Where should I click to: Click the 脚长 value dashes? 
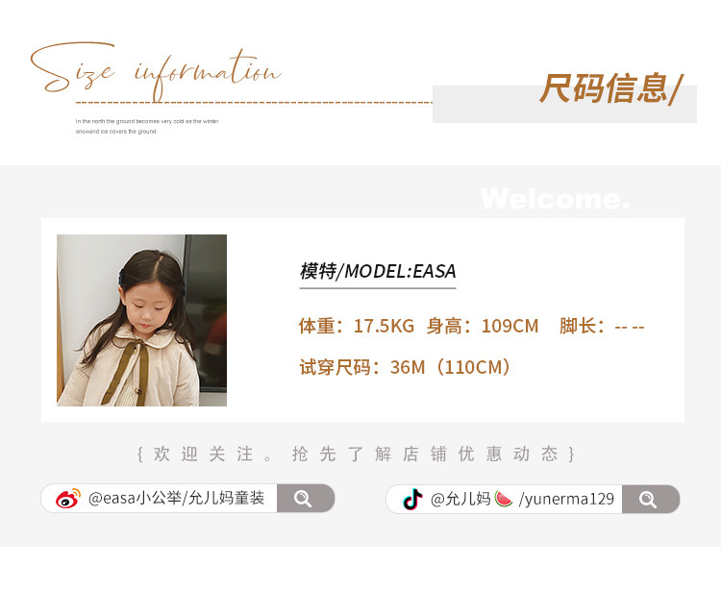click(630, 327)
